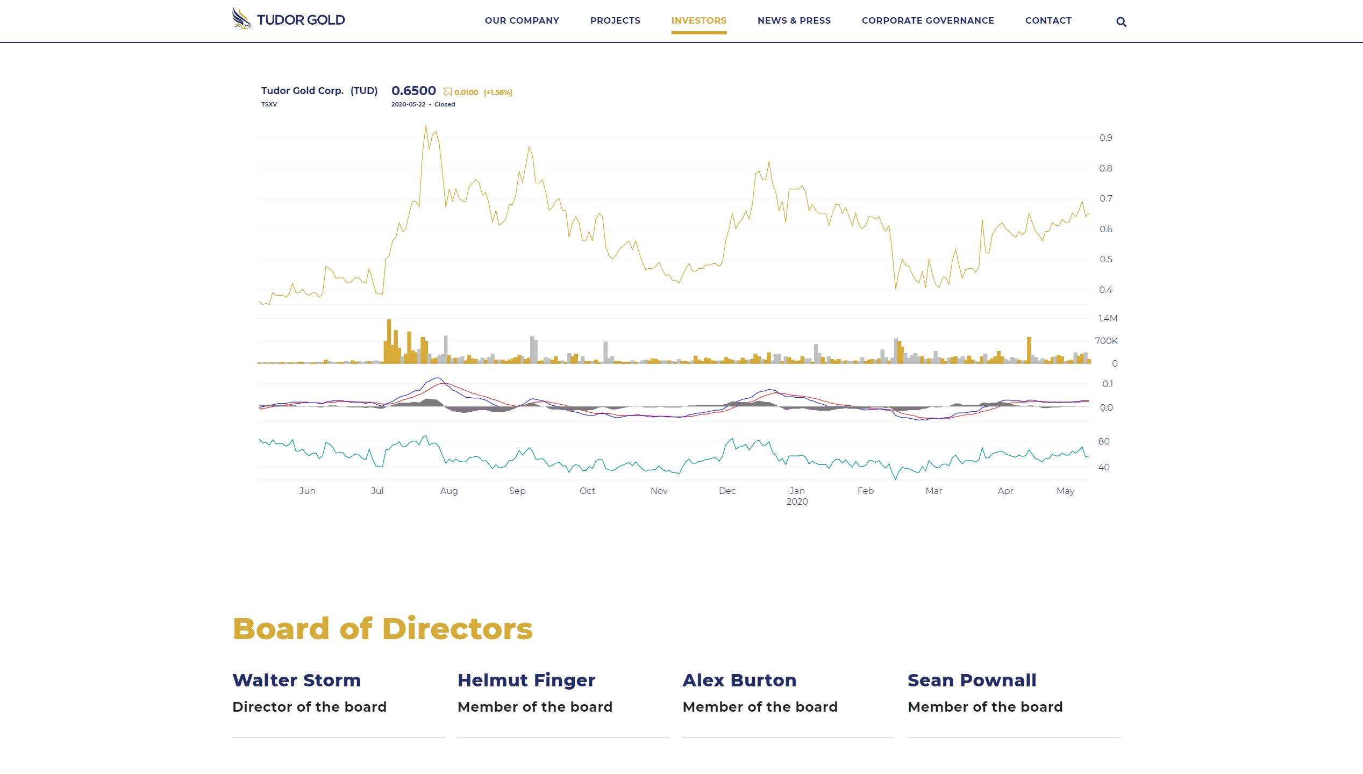Click the Board of Directors heading
1363x774 pixels.
[382, 629]
